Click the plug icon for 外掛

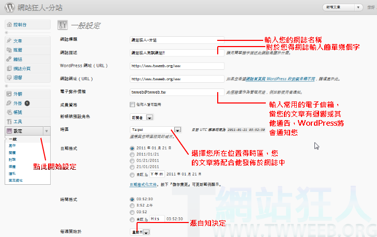click(9, 103)
